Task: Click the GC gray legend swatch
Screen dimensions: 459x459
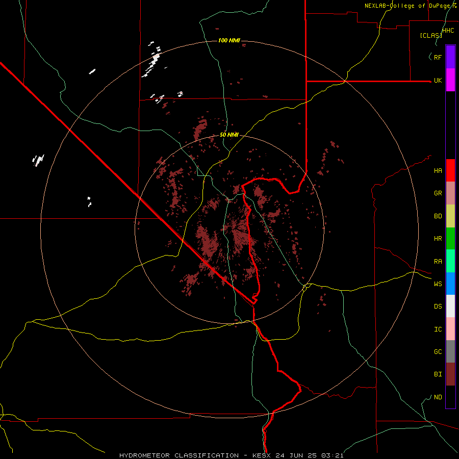Action: (x=450, y=351)
